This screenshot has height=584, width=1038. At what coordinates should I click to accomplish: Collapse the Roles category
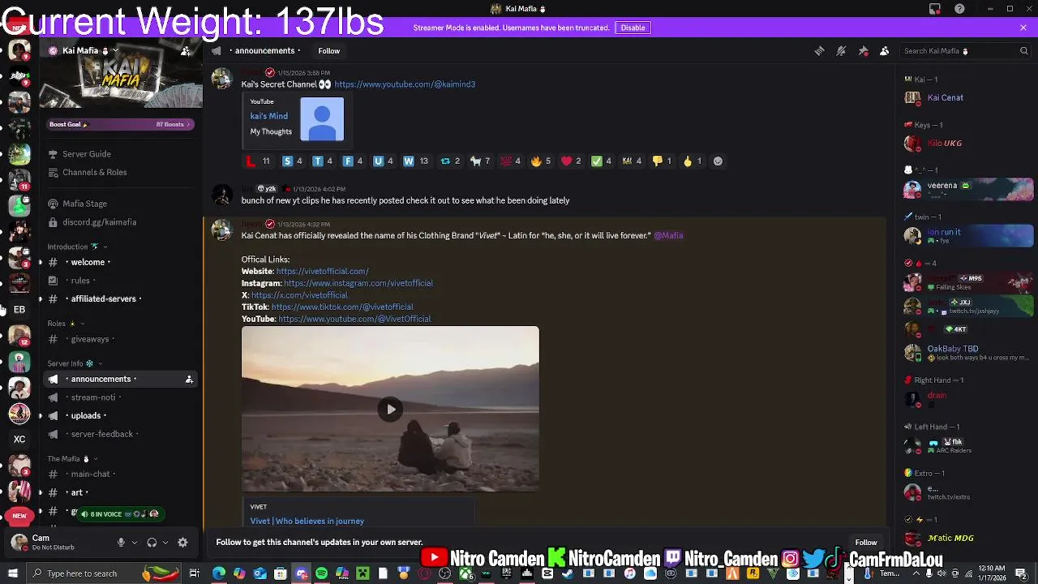tap(65, 324)
